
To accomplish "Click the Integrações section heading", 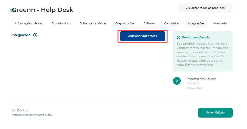I will point(21,35).
